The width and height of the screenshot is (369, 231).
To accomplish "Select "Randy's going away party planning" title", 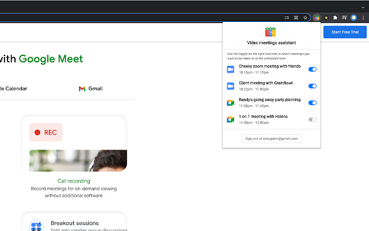I will click(270, 100).
